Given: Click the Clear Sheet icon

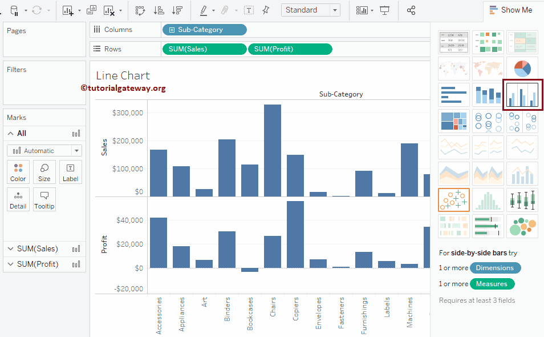Looking at the screenshot, I should pos(108,10).
